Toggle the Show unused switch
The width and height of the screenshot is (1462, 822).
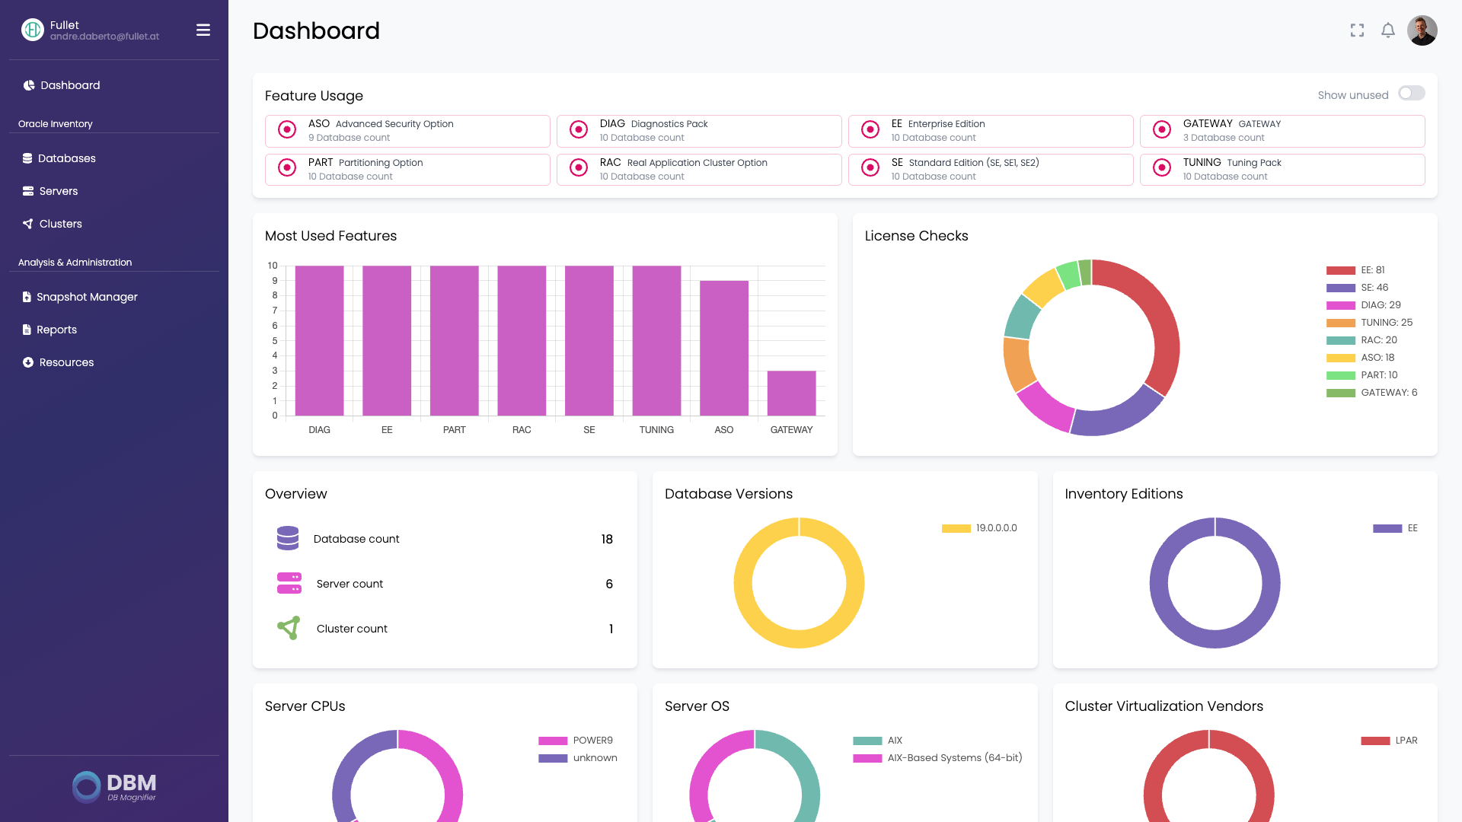point(1411,94)
